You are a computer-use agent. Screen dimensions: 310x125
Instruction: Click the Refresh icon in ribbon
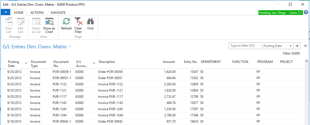coord(66,22)
